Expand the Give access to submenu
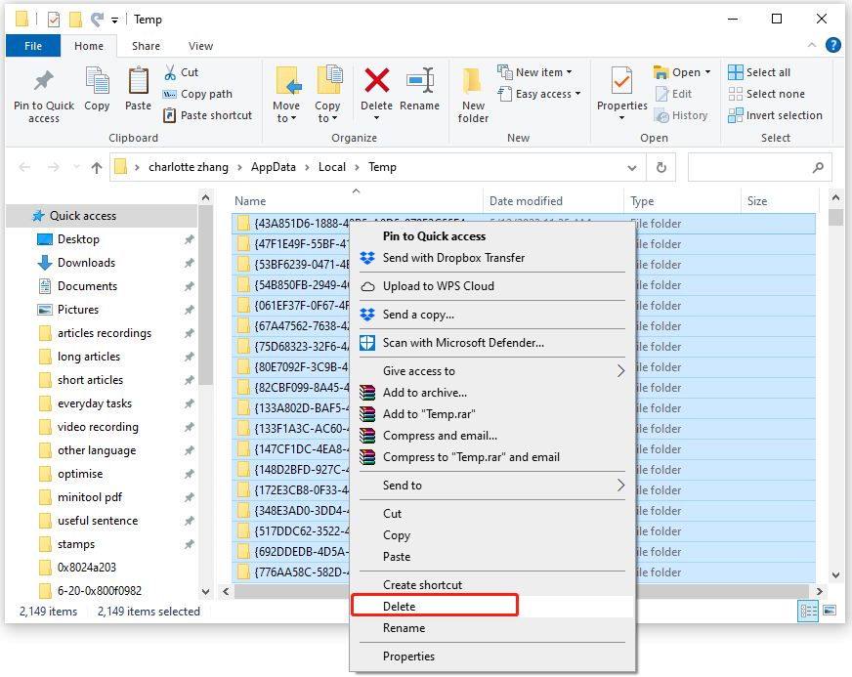This screenshot has width=852, height=677. pos(491,371)
